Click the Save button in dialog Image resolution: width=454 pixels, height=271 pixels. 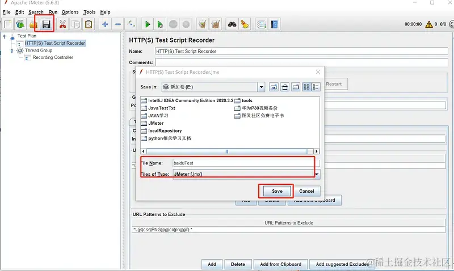click(x=277, y=191)
